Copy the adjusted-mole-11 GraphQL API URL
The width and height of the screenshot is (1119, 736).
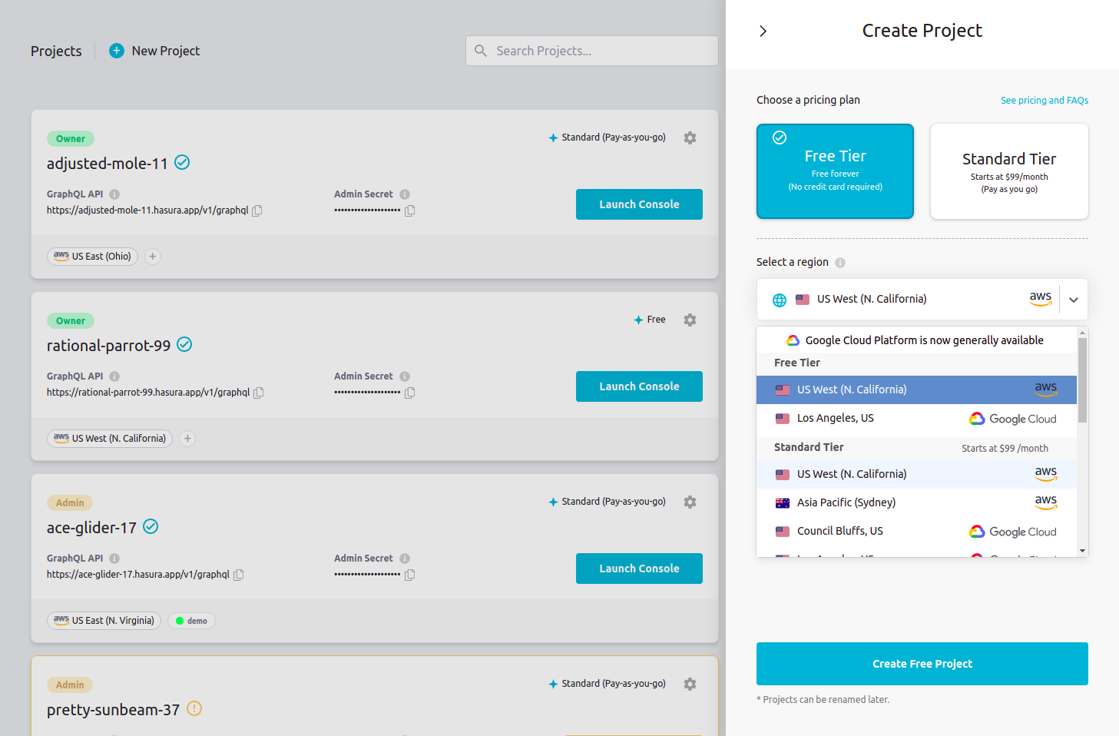[x=258, y=211]
